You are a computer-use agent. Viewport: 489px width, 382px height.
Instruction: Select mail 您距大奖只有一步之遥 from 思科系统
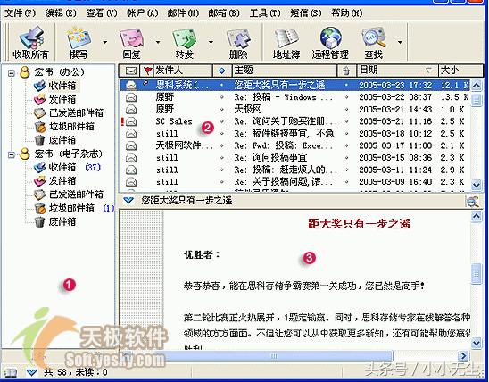tap(294, 85)
